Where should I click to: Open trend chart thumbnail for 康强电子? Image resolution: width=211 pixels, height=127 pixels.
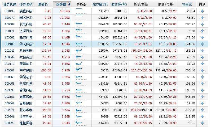tap(81, 63)
